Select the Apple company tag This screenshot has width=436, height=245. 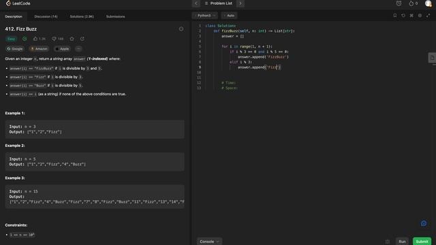[62, 49]
